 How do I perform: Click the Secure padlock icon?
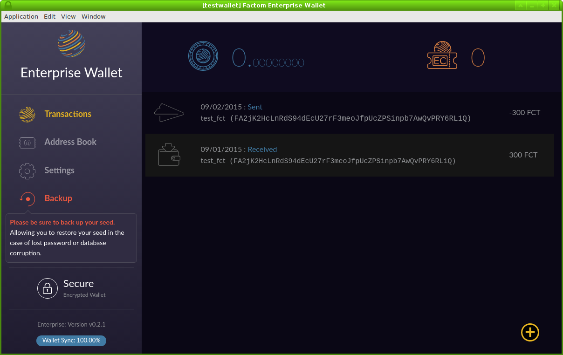click(47, 288)
